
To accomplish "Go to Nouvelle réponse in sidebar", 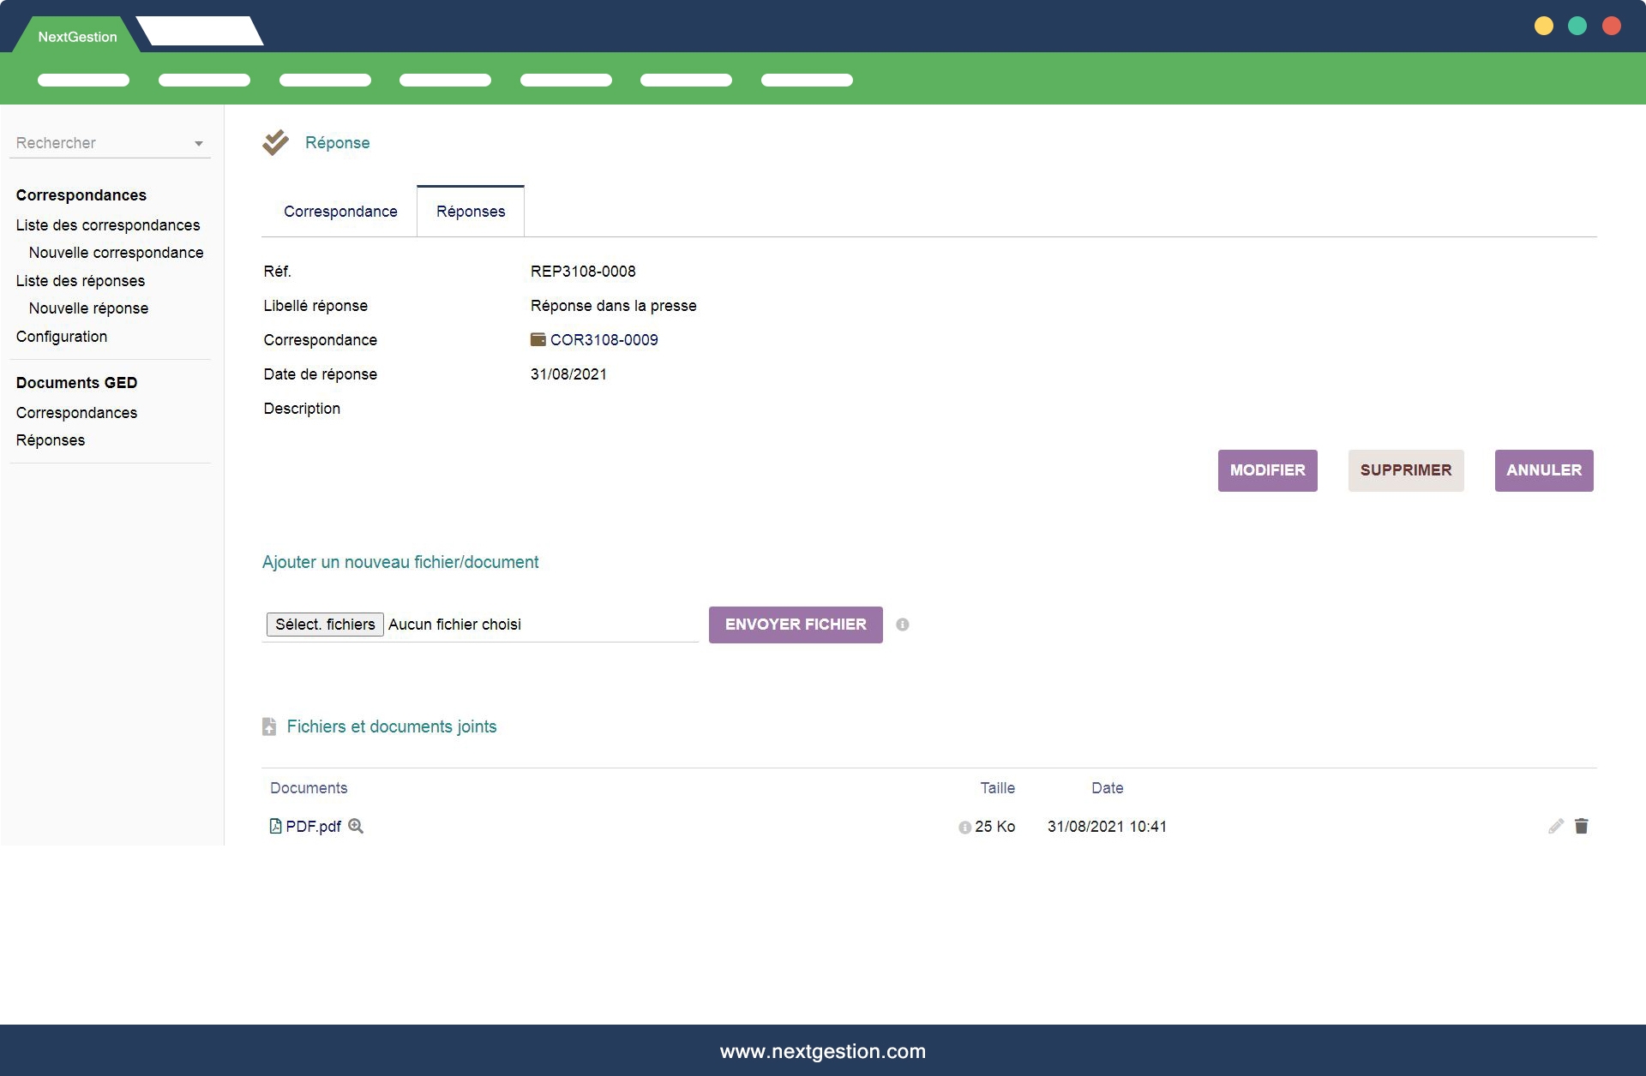I will pos(88,308).
